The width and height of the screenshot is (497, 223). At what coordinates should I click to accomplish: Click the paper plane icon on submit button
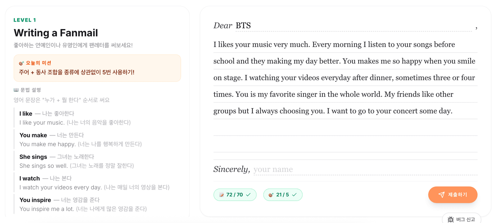[x=441, y=195]
